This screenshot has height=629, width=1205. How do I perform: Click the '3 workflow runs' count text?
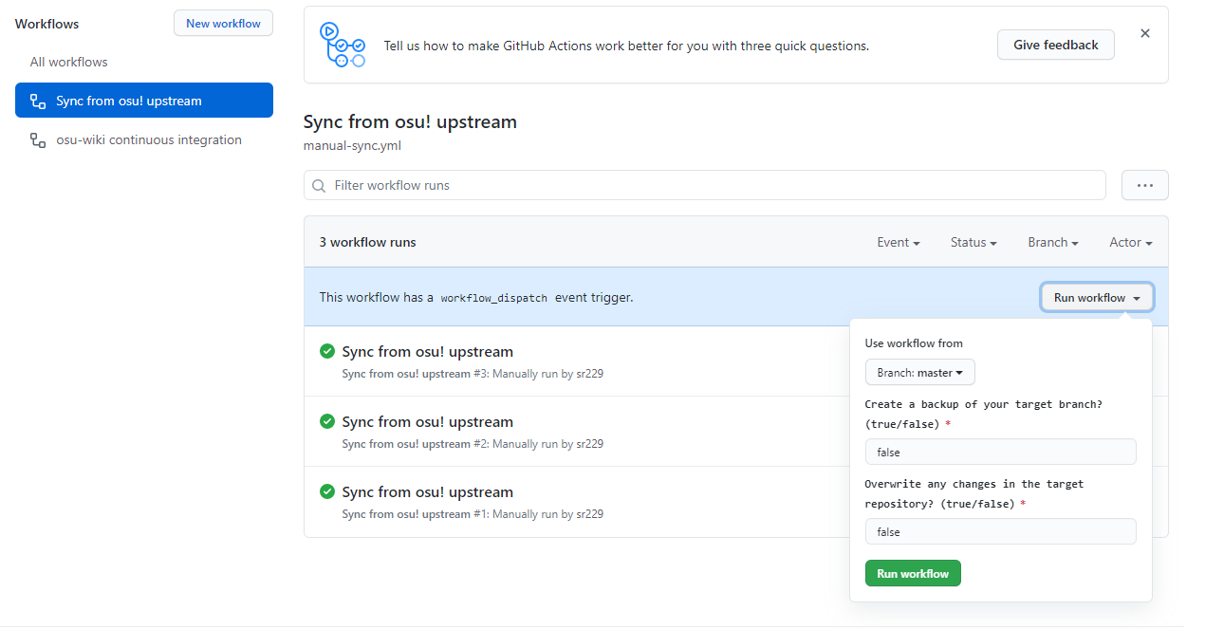point(367,242)
